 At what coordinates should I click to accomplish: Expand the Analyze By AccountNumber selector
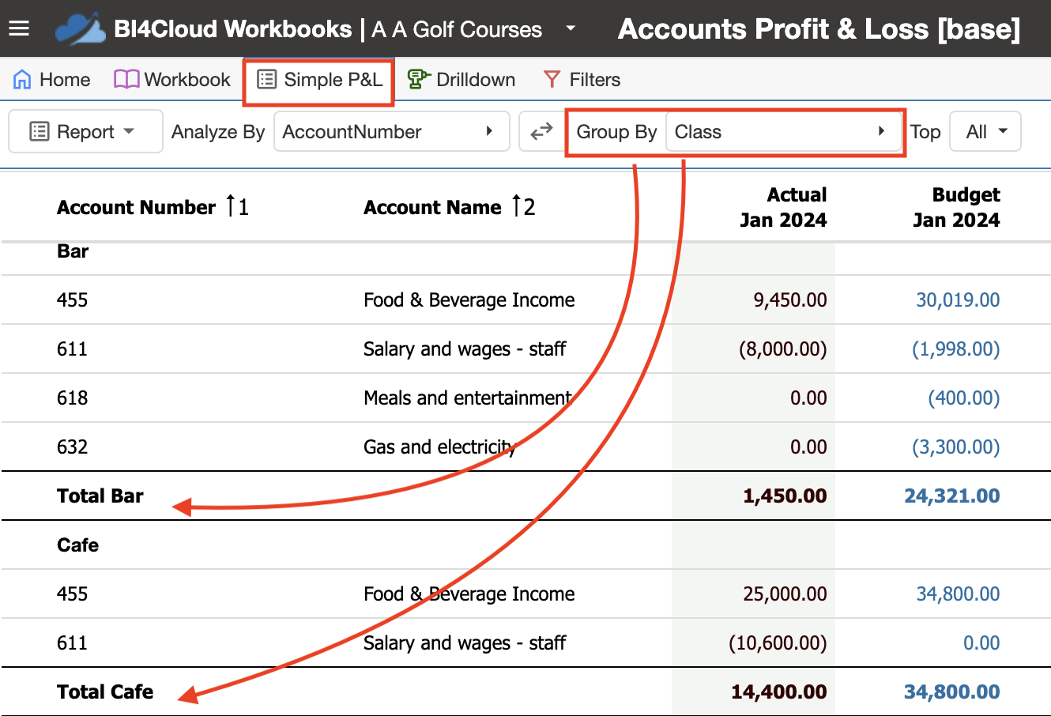point(389,132)
